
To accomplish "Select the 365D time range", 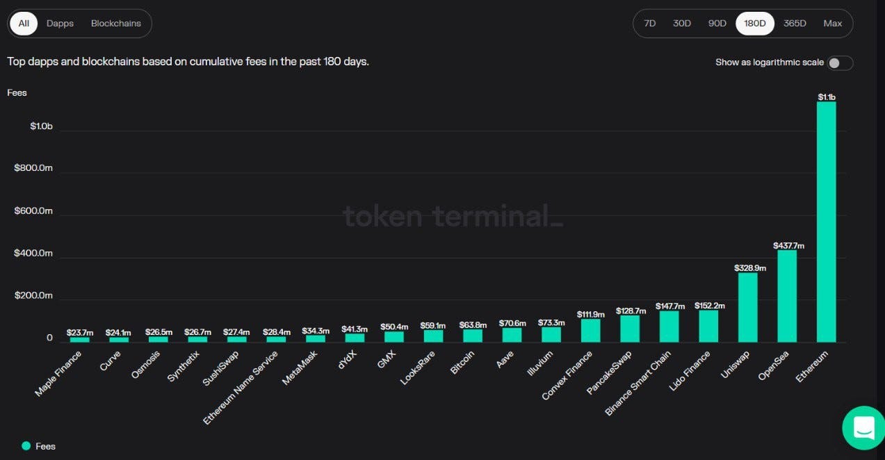I will tap(795, 24).
